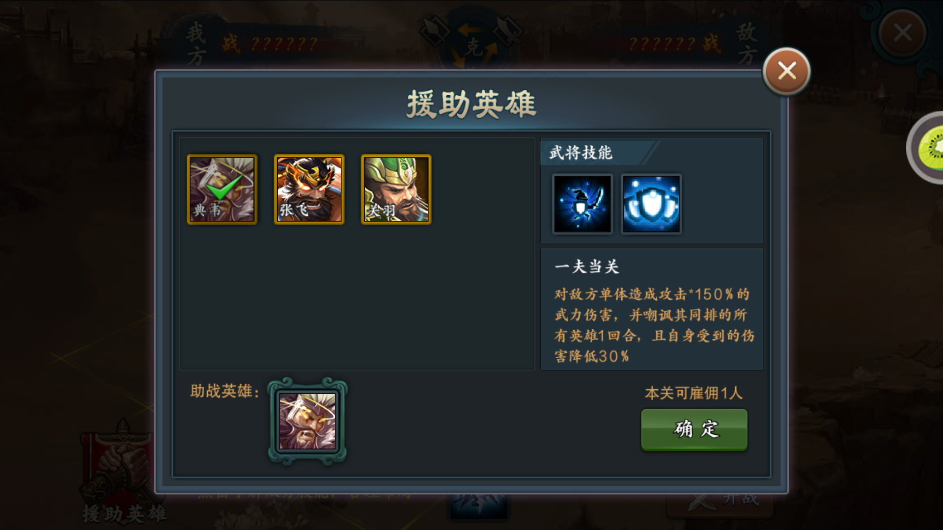Tap the 敌方 battle power label

[693, 44]
